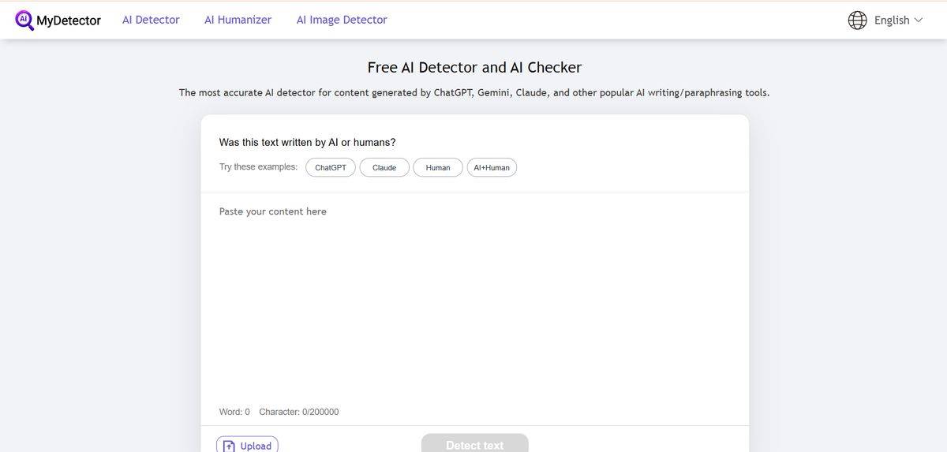Load the Human example text
Viewport: 947px width, 452px height.
tap(438, 167)
